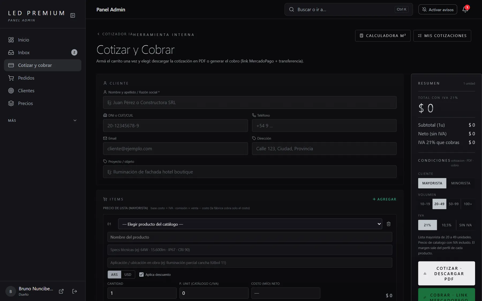Click the user avatar B
The image size is (482, 301).
(x=11, y=291)
